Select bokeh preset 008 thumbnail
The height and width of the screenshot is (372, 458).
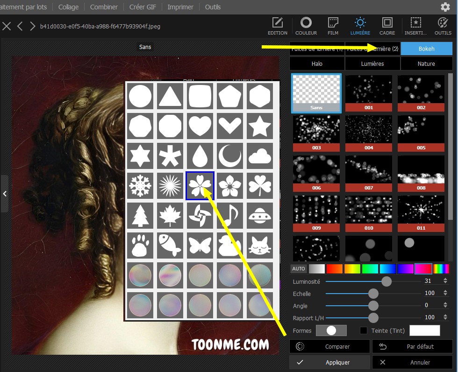421,174
